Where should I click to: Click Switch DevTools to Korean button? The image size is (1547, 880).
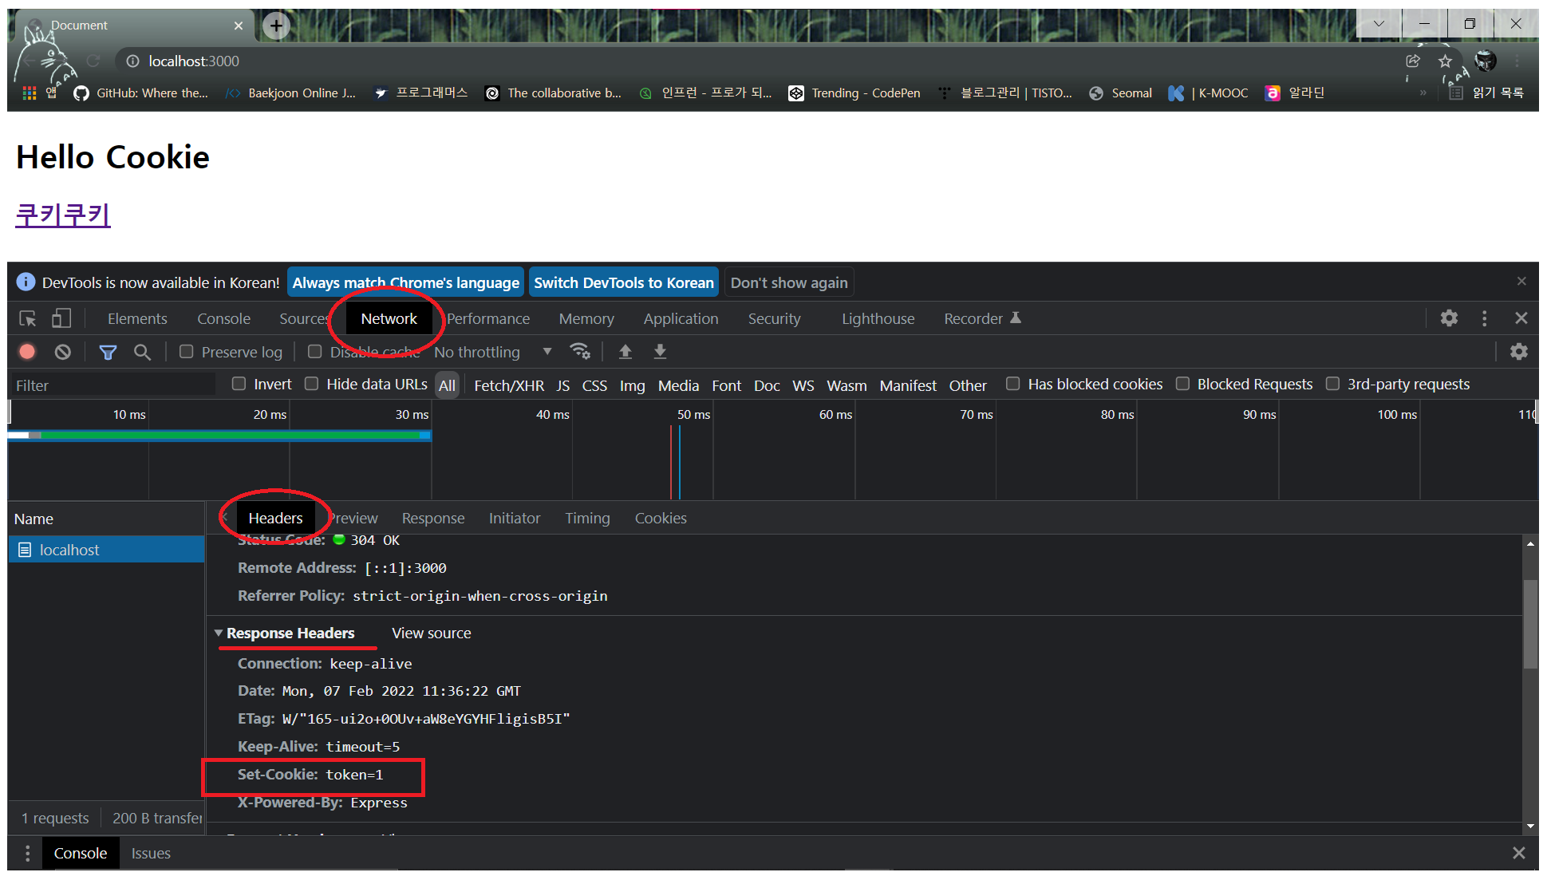tap(623, 282)
